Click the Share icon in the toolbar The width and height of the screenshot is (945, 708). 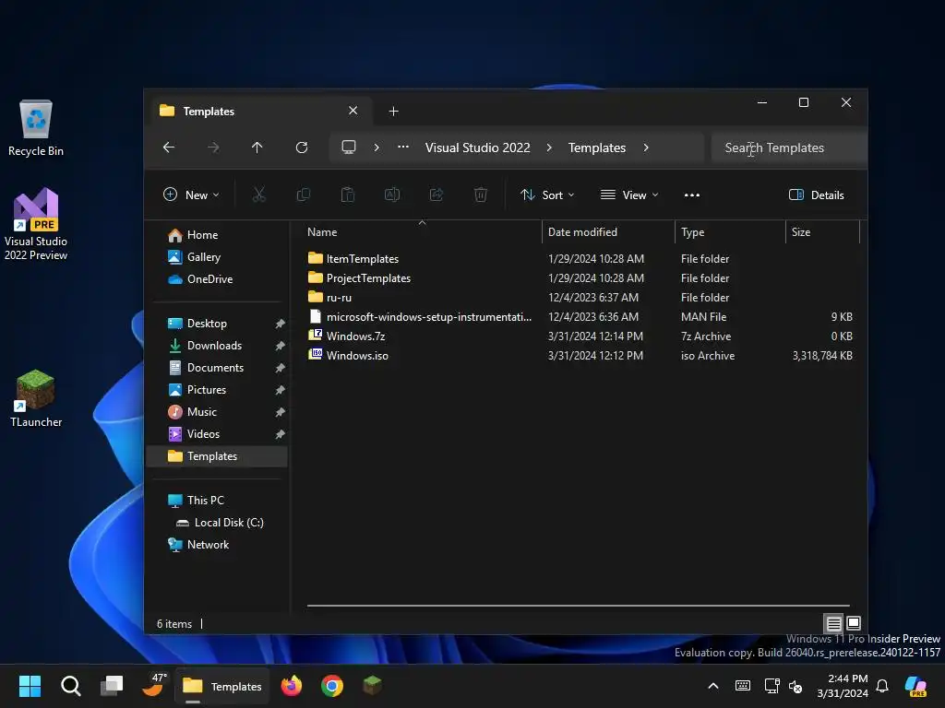tap(437, 195)
